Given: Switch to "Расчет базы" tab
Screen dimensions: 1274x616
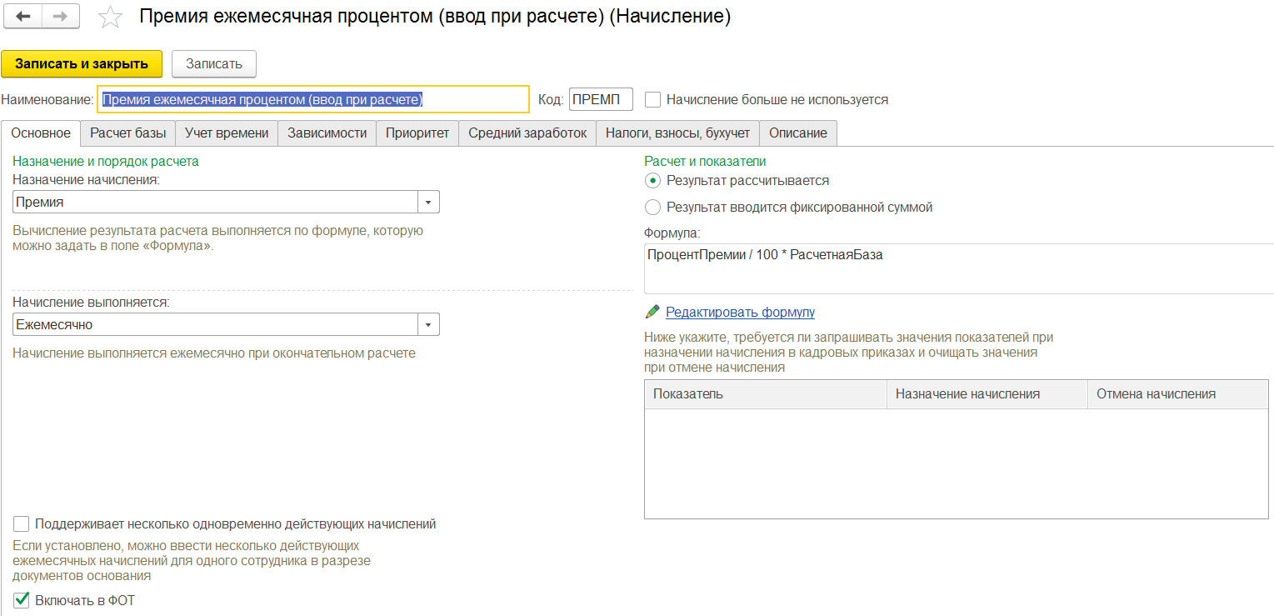Looking at the screenshot, I should point(128,133).
